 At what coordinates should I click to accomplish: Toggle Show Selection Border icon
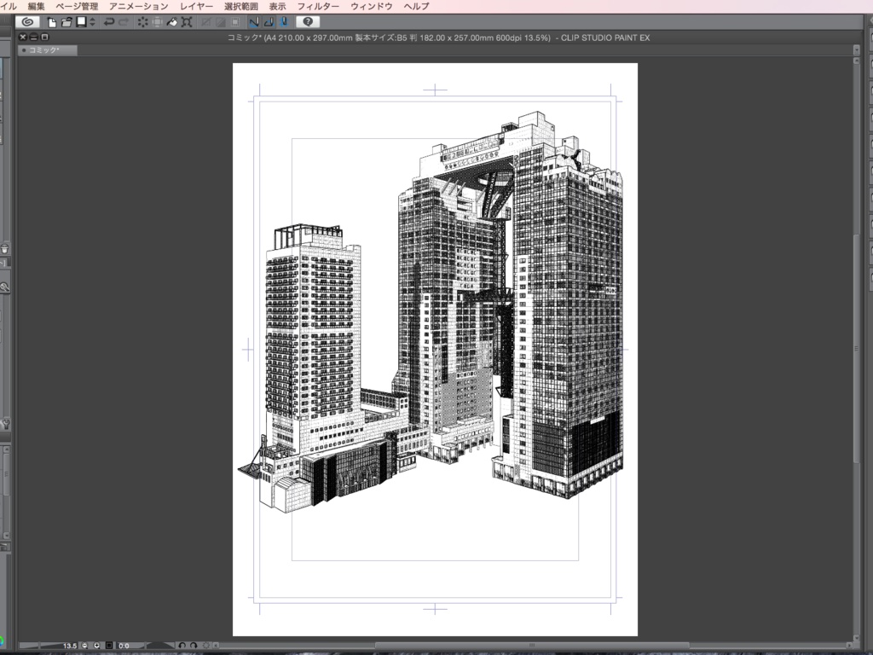click(x=235, y=21)
